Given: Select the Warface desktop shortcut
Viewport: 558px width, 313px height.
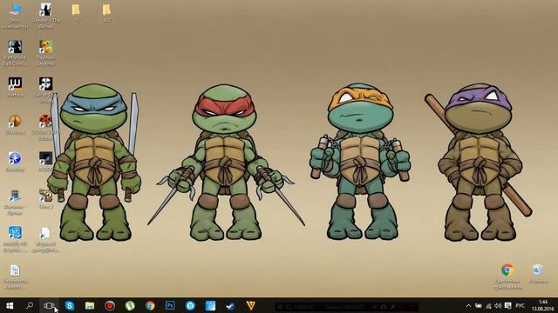Looking at the screenshot, I should coord(15,87).
